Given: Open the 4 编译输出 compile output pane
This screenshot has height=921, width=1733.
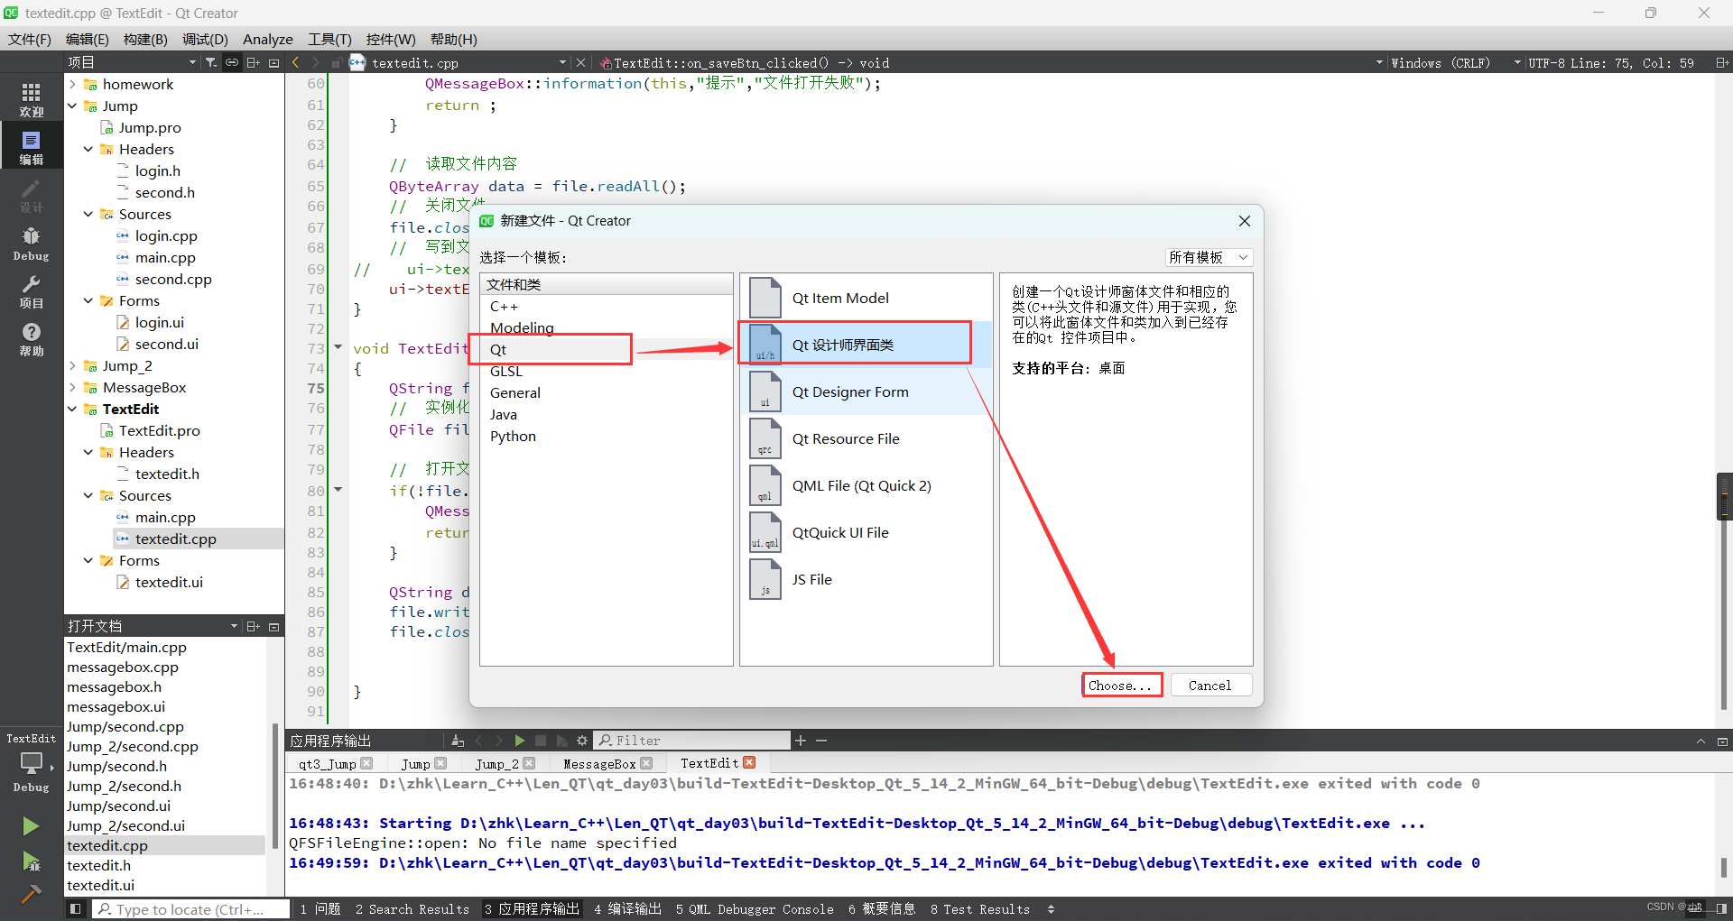Looking at the screenshot, I should click(x=628, y=909).
